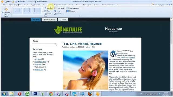Open the Тень dropdown
The image size is (173, 97).
58,11
